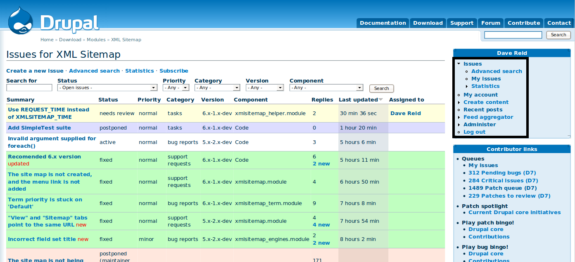This screenshot has width=575, height=262.
Task: Open My issues in the Dave Reid block
Action: [486, 79]
